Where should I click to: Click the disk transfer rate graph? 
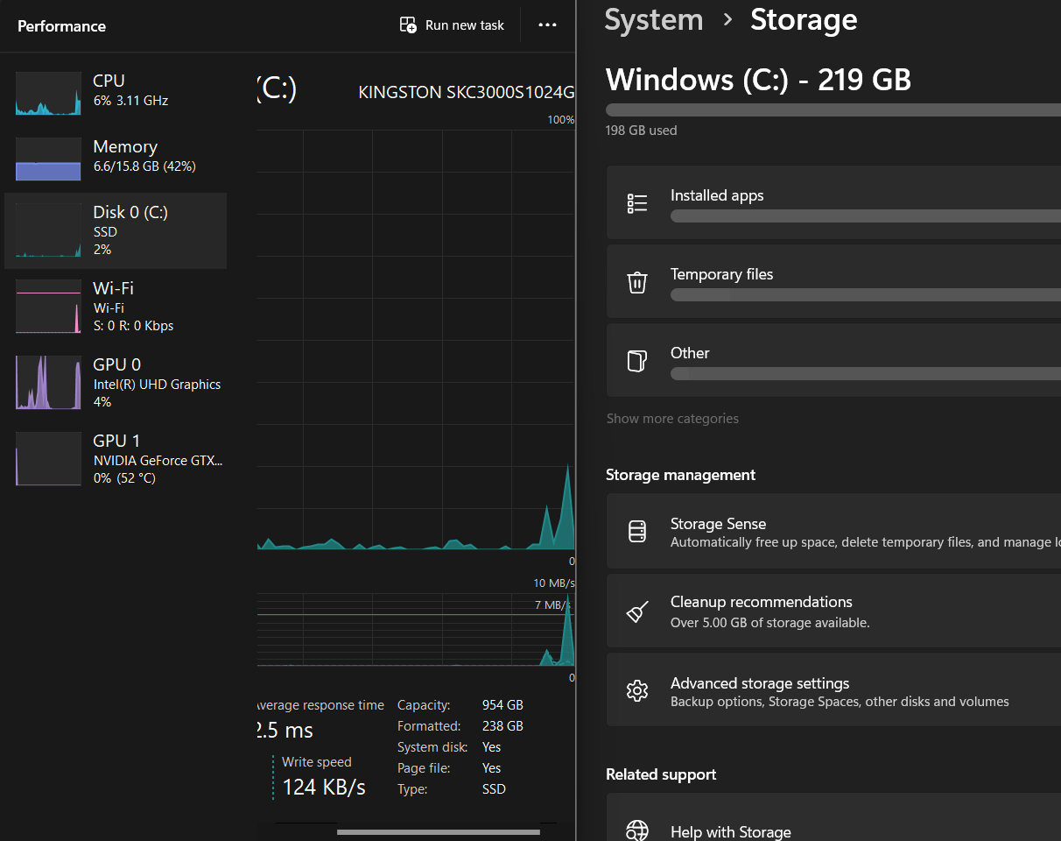point(416,630)
